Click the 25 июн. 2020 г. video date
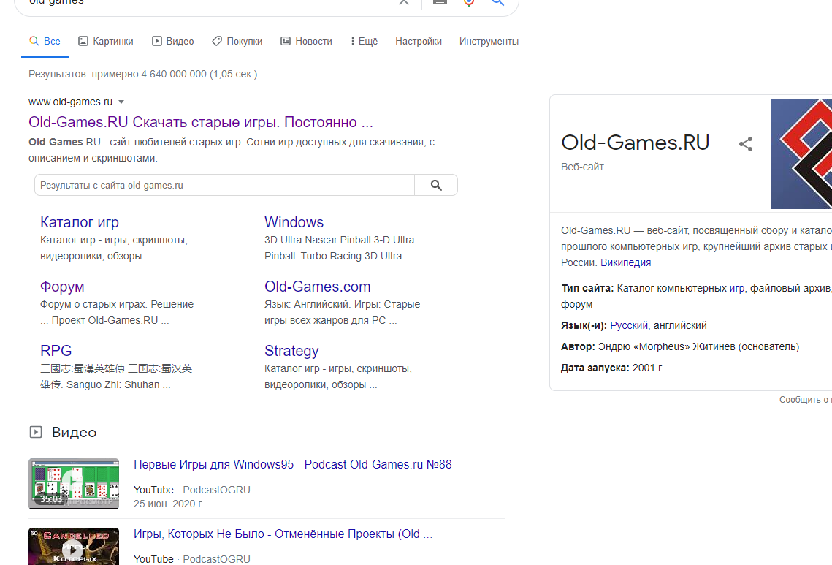832x565 pixels. pyautogui.click(x=168, y=504)
